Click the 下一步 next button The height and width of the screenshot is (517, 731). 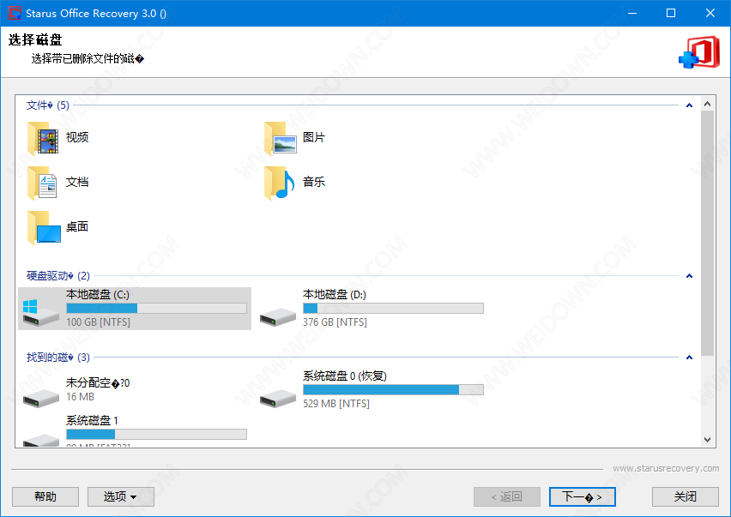(583, 497)
